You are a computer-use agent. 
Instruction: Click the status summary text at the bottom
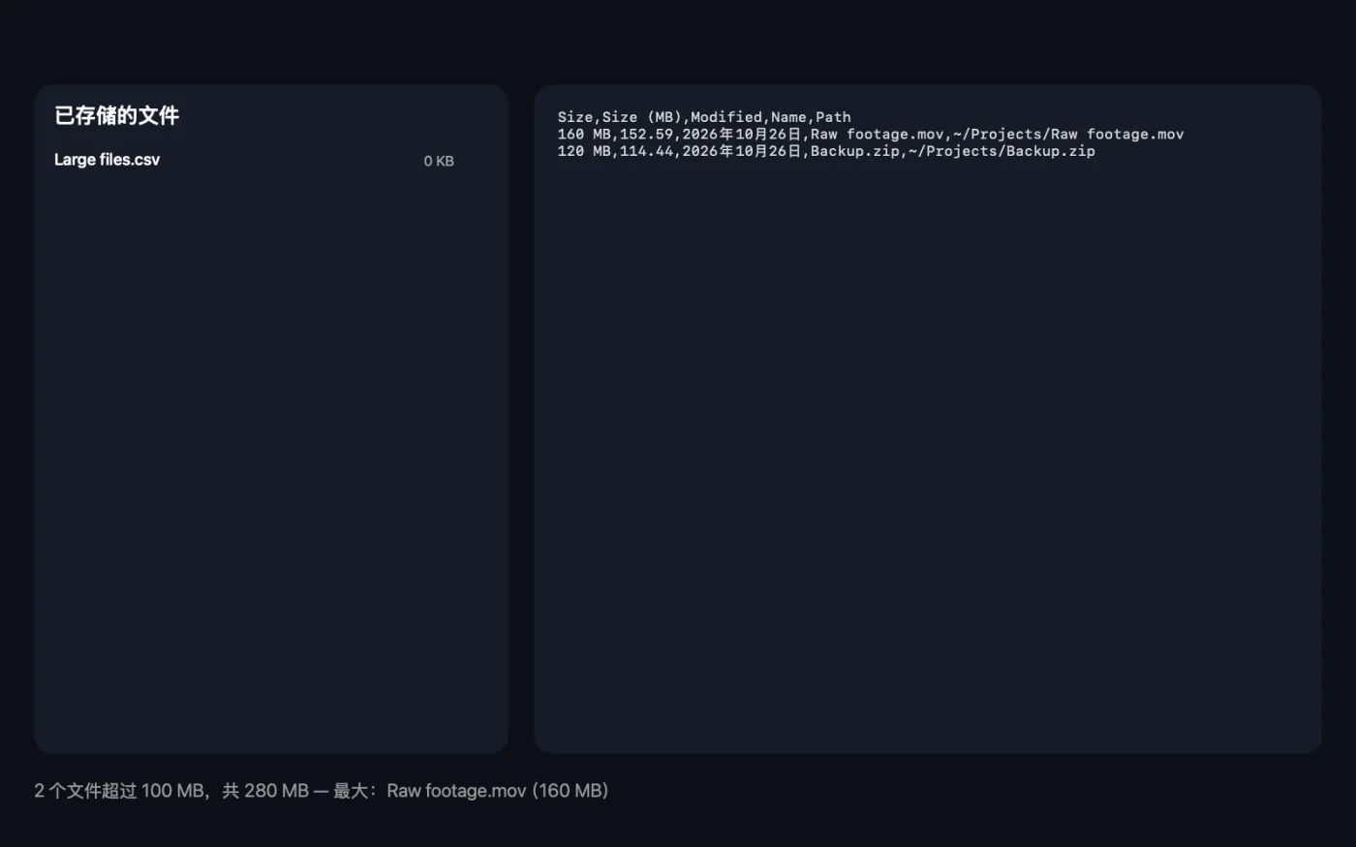pos(321,791)
